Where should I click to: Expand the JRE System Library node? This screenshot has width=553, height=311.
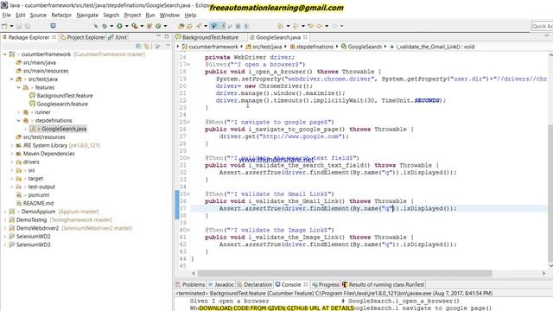coord(11,145)
